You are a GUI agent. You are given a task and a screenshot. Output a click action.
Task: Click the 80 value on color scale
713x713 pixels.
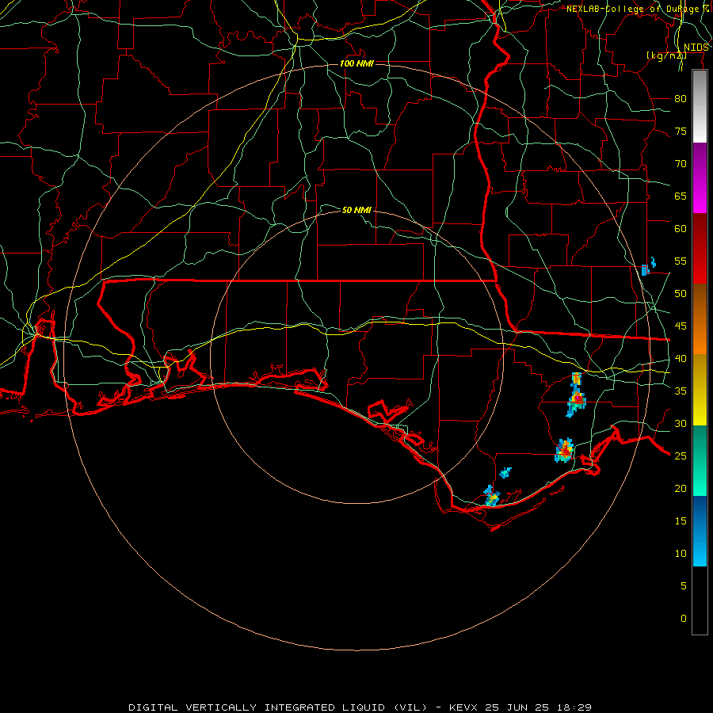[x=681, y=99]
